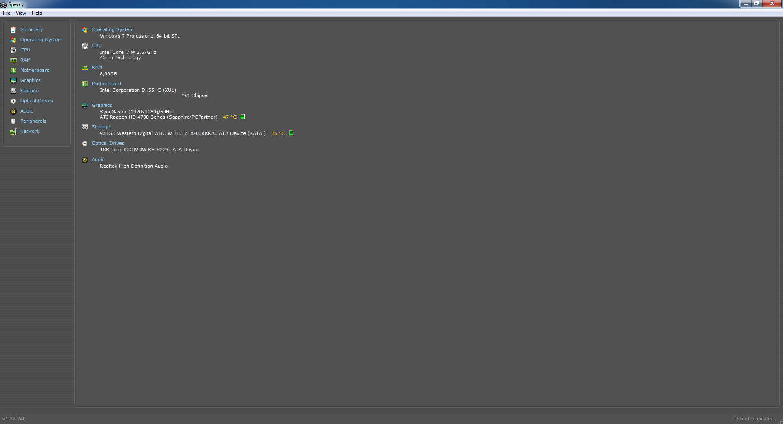
Task: Open the Operating System section heading link
Action: 113,29
